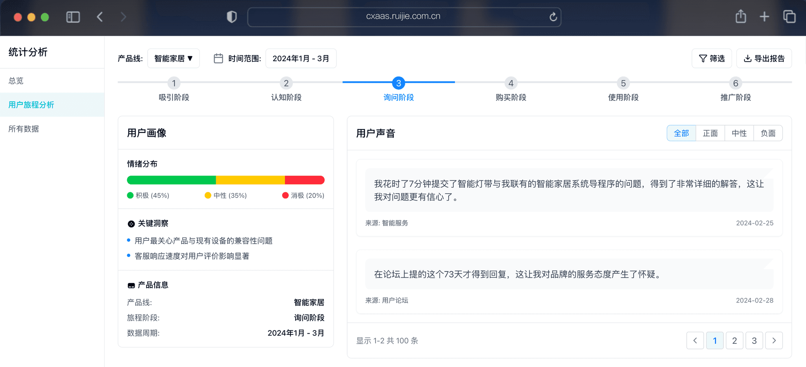Click the 统计分析 sidebar title
The height and width of the screenshot is (367, 806).
click(28, 52)
